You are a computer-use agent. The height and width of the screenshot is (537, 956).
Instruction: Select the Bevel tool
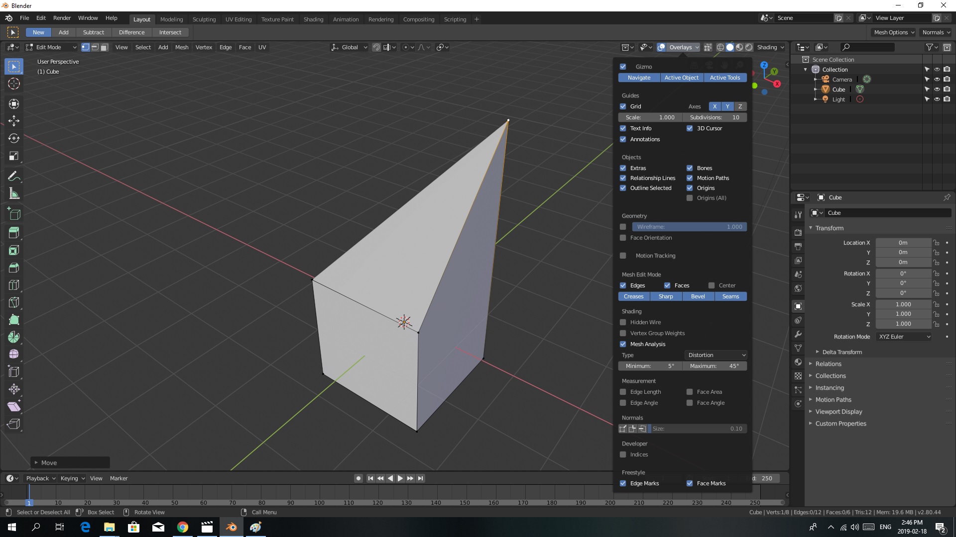[14, 268]
